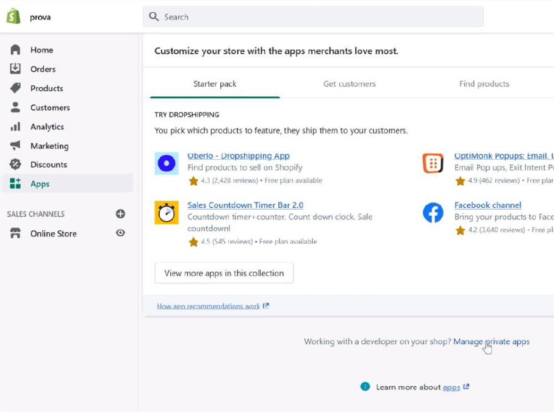Click the Shopify bag logo
The image size is (554, 412).
tap(13, 16)
